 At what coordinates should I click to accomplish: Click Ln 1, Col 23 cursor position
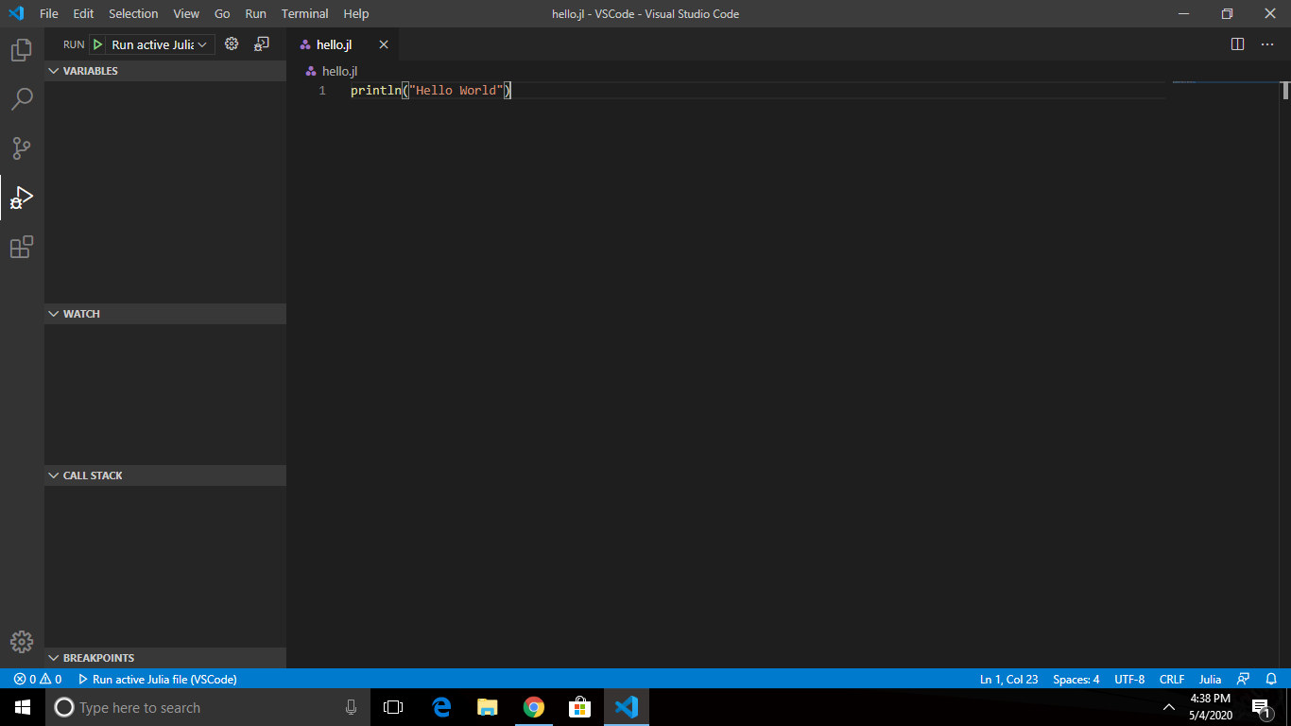click(x=1008, y=679)
